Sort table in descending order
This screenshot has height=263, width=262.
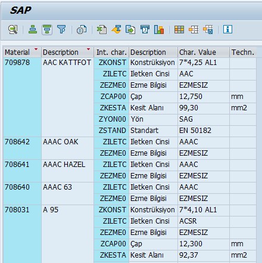pos(47,30)
